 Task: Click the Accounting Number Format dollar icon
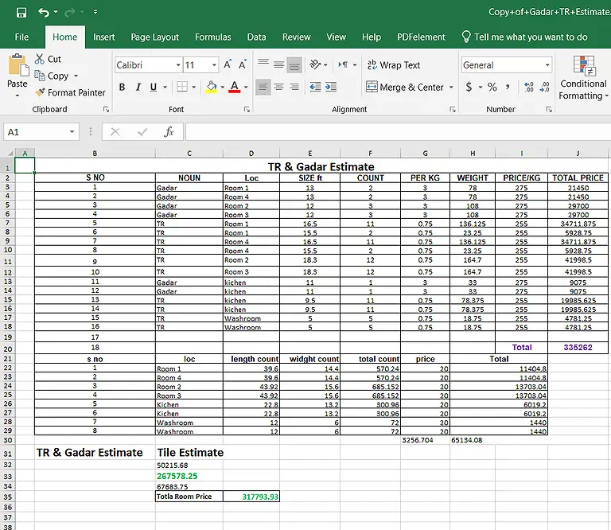[469, 87]
